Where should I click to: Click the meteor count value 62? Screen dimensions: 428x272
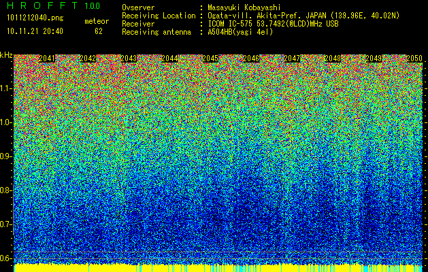point(99,31)
